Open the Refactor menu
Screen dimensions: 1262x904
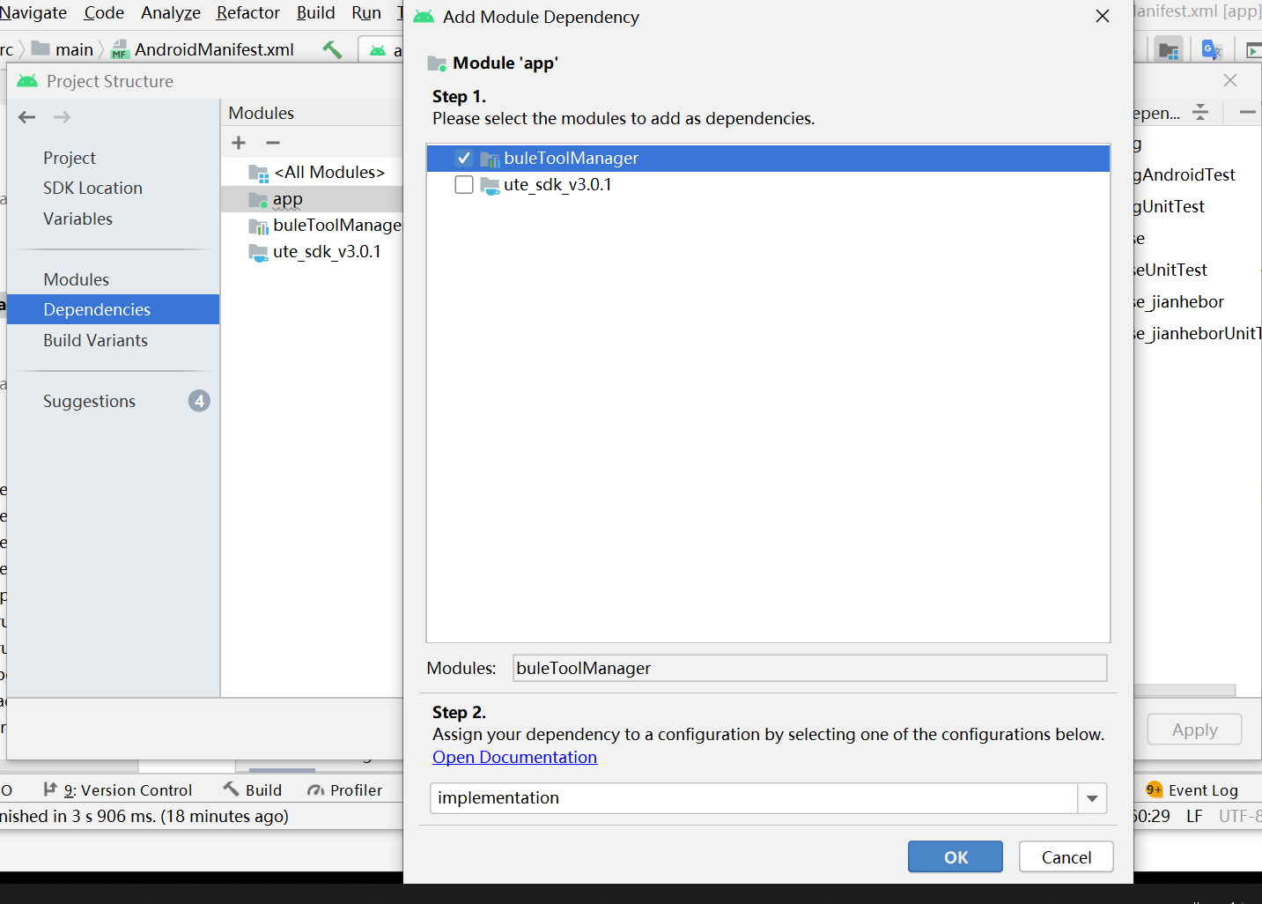248,12
